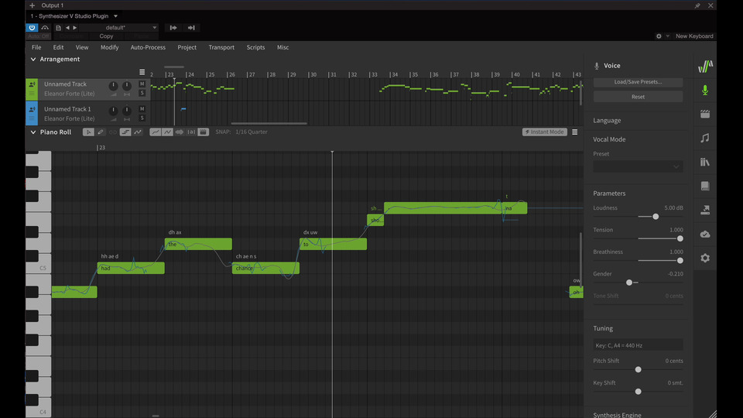The height and width of the screenshot is (418, 743).
Task: Expand the Language section
Action: pyautogui.click(x=607, y=121)
